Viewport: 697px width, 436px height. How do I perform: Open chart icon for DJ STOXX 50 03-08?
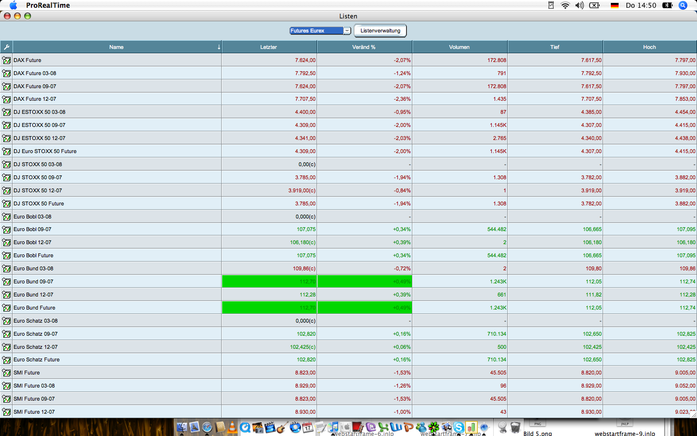pos(6,165)
